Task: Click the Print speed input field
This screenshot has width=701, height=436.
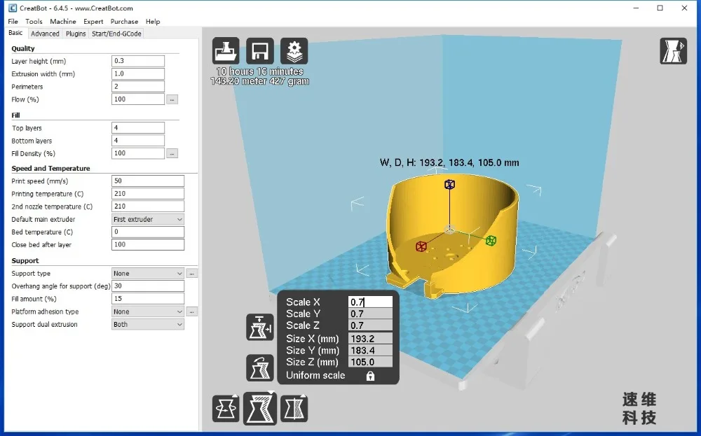Action: (147, 181)
